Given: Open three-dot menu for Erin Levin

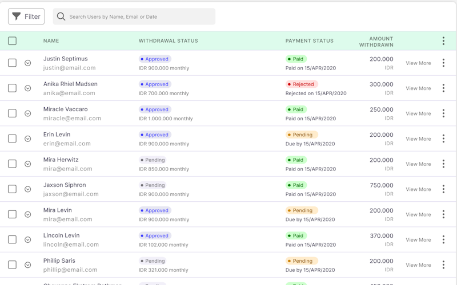Looking at the screenshot, I should click(443, 139).
